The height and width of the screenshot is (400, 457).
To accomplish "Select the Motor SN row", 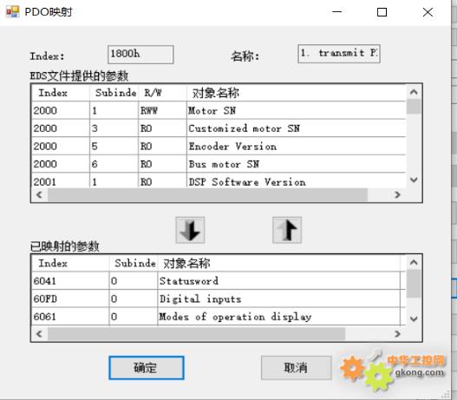I will coord(219,110).
